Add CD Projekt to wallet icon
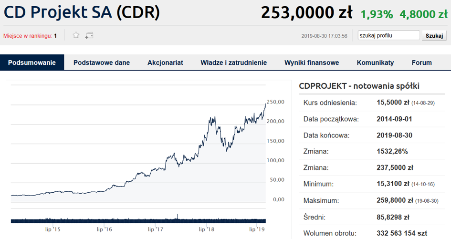Viewport: 451px width, 239px height. (x=89, y=35)
